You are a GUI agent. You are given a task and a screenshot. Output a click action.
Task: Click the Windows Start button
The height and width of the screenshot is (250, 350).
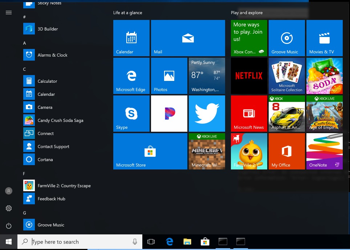click(x=9, y=242)
